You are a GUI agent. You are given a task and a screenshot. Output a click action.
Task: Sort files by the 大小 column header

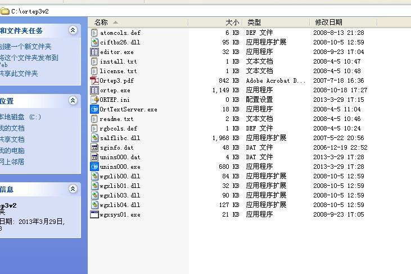pos(215,23)
